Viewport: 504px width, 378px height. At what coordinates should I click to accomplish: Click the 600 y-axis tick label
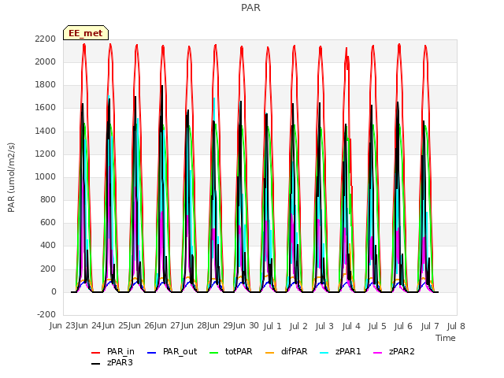pyautogui.click(x=48, y=222)
